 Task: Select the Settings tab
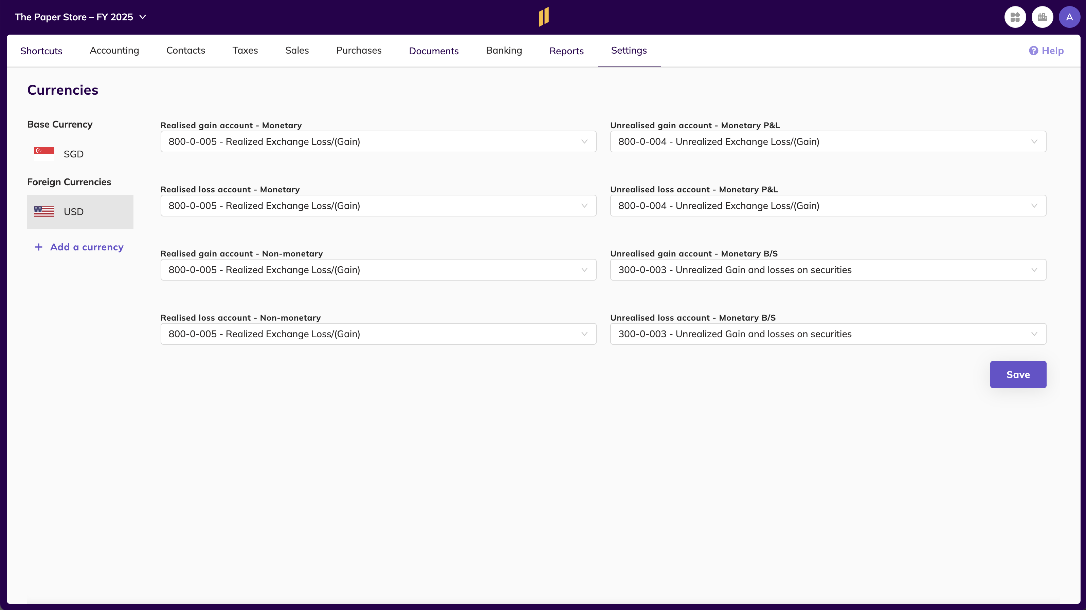629,51
